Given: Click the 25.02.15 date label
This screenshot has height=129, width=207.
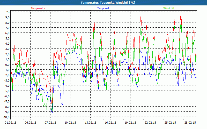Looking at the screenshot, I should click(x=170, y=123).
